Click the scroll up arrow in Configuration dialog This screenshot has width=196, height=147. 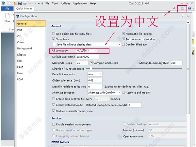tap(188, 22)
